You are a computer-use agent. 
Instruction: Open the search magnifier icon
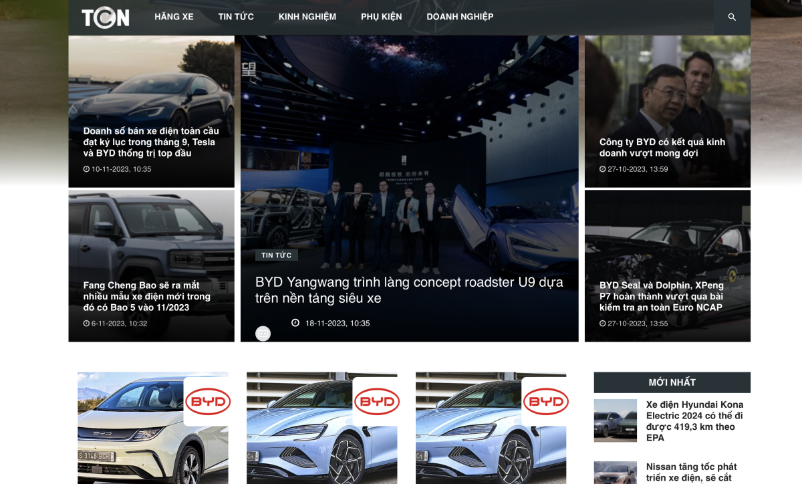coord(732,17)
